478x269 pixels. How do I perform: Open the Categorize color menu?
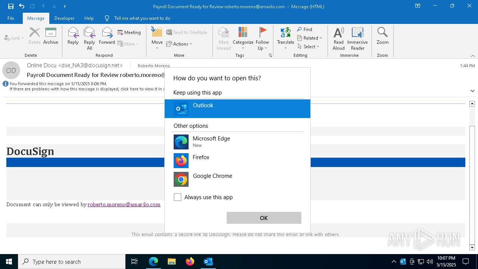[x=243, y=38]
